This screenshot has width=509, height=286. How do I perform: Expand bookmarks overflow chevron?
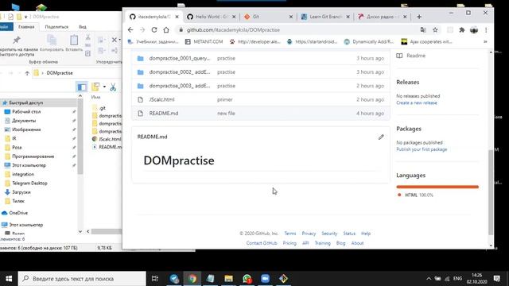[485, 42]
